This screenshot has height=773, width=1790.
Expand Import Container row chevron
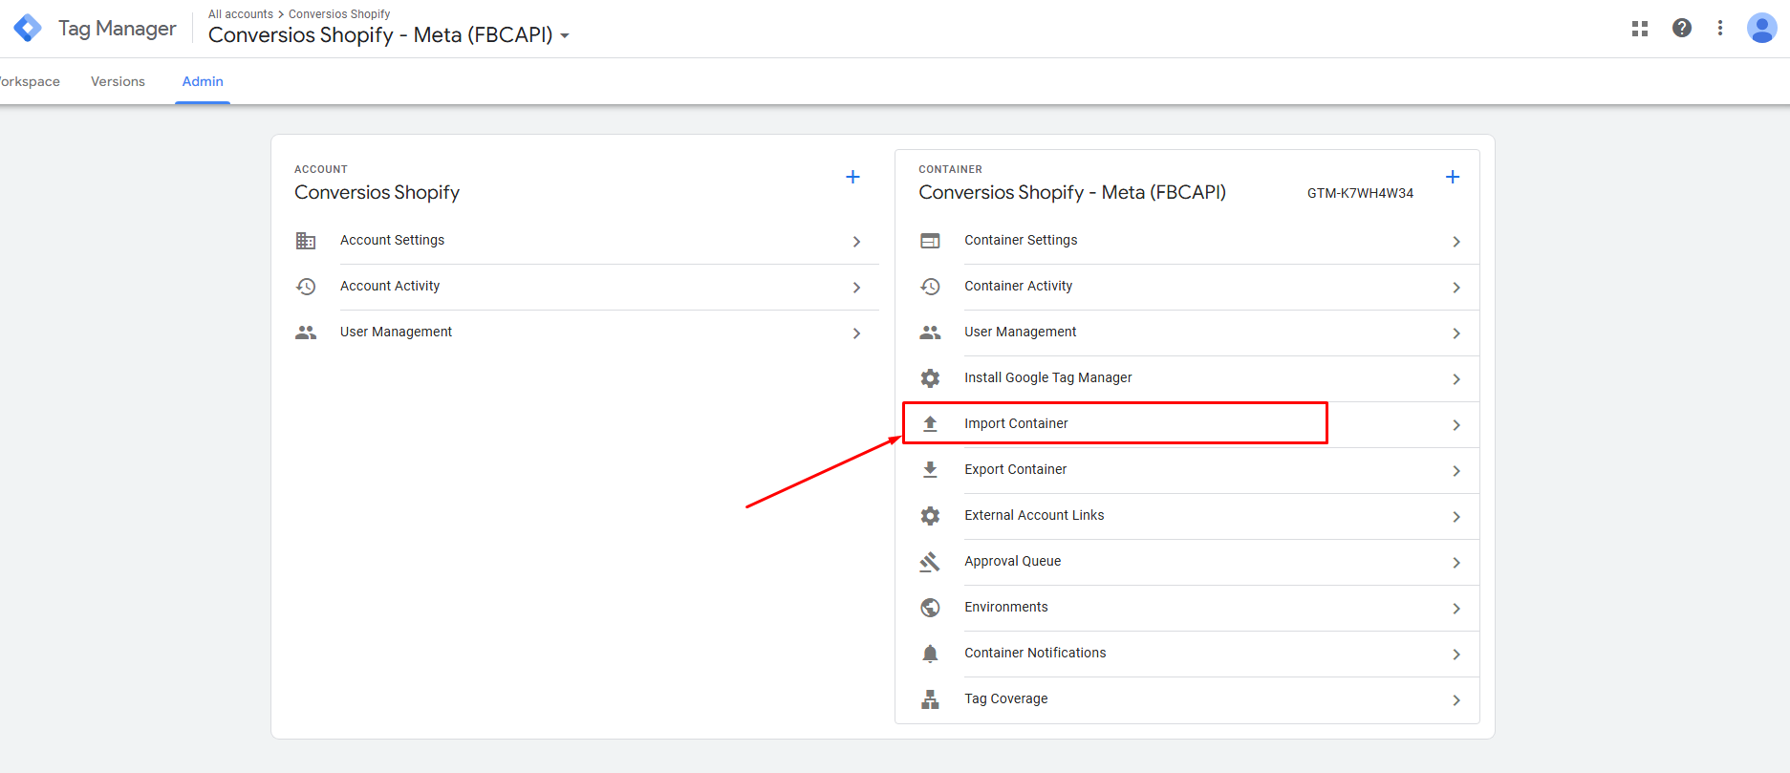point(1456,425)
